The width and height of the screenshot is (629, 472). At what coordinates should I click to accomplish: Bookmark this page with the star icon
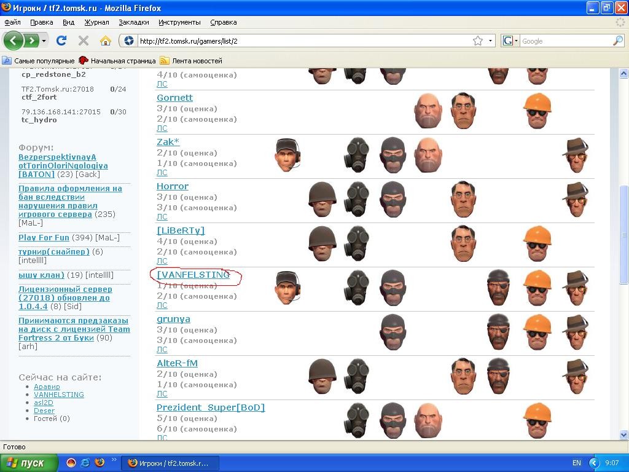point(477,41)
